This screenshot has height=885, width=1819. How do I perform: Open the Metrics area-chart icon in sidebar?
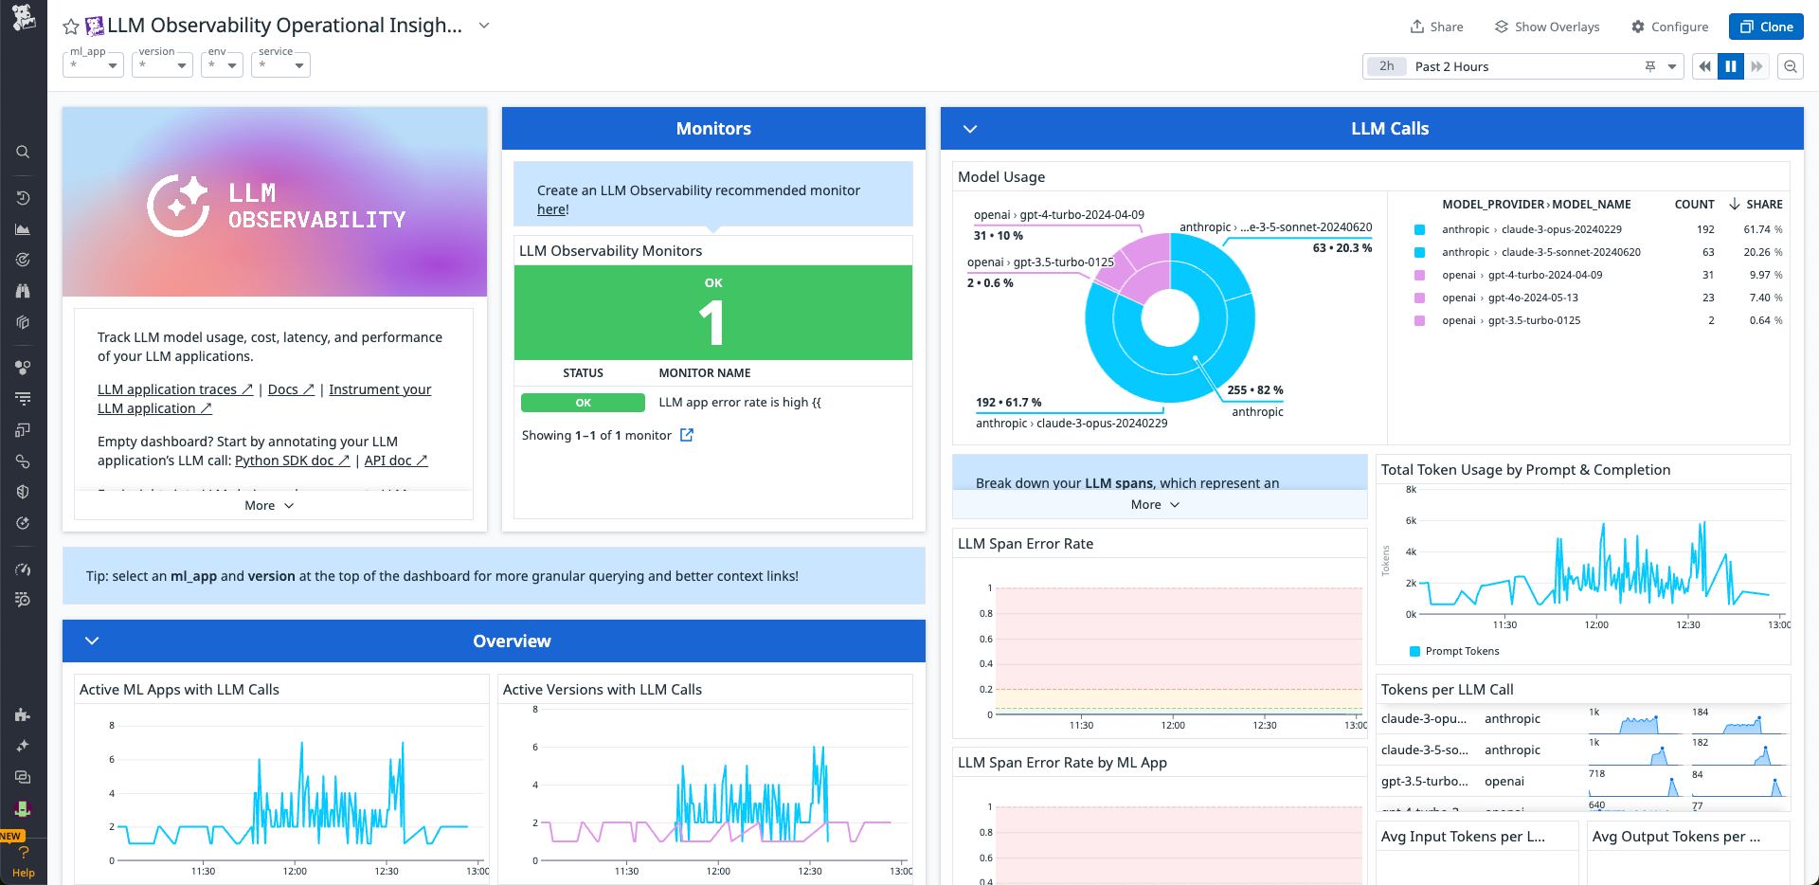[x=24, y=228]
